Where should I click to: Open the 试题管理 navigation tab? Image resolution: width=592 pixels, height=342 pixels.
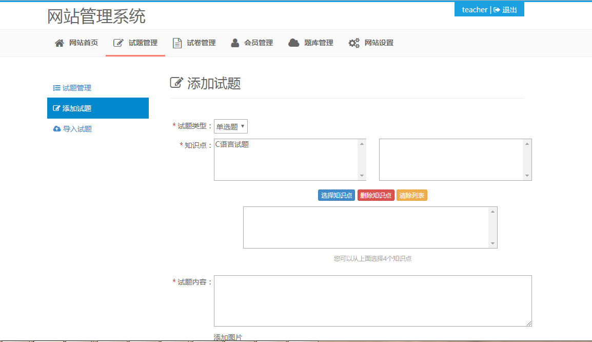[x=135, y=43]
